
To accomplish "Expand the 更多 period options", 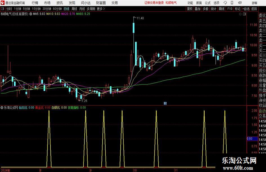I will point(101,9).
